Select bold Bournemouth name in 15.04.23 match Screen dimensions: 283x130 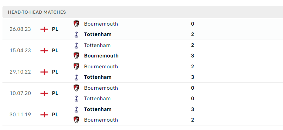[101, 56]
